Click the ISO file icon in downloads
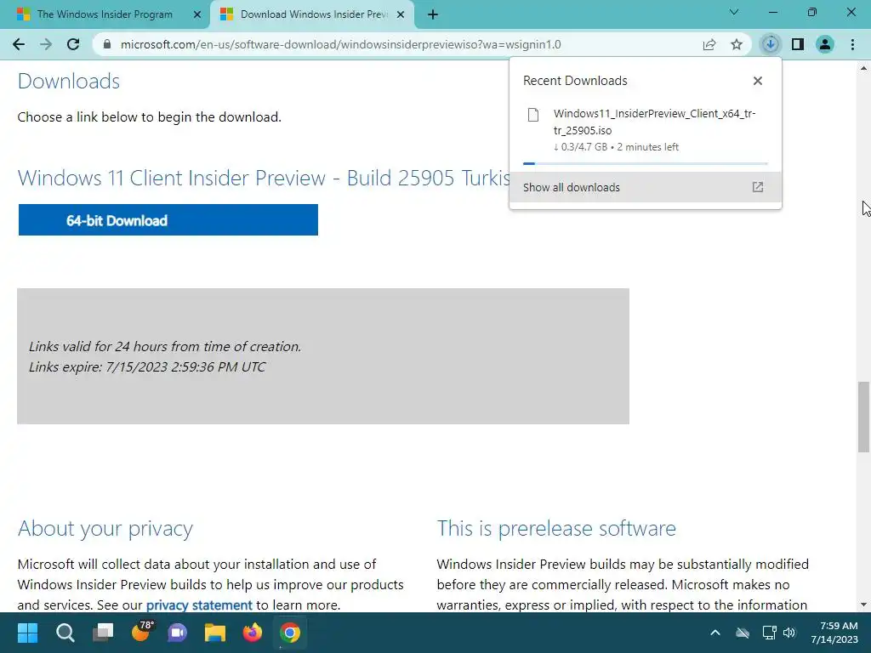The height and width of the screenshot is (653, 871). point(533,115)
